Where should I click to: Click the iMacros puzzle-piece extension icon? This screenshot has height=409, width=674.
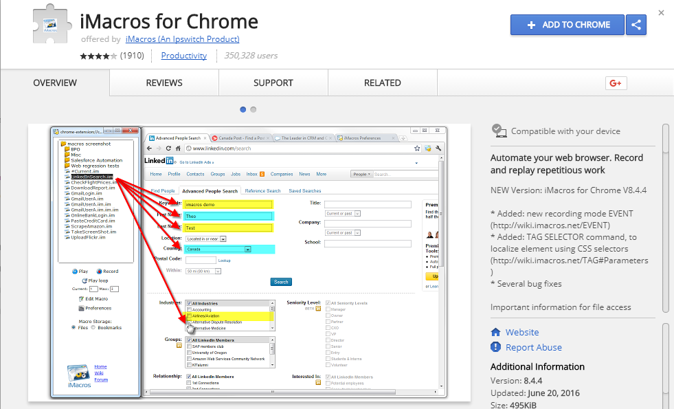tap(52, 24)
